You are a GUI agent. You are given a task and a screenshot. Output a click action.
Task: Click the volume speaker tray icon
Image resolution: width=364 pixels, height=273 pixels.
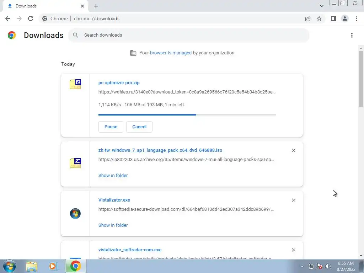coord(328,266)
